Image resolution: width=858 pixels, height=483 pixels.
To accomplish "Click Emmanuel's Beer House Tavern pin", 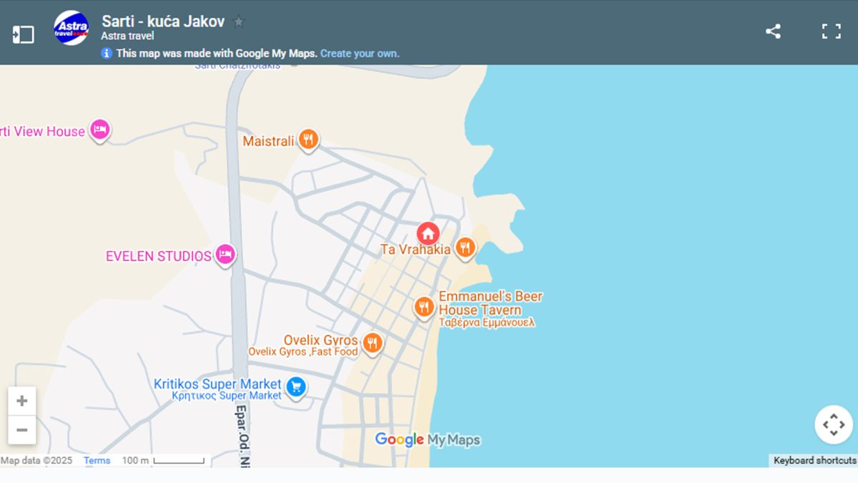I will pos(424,307).
